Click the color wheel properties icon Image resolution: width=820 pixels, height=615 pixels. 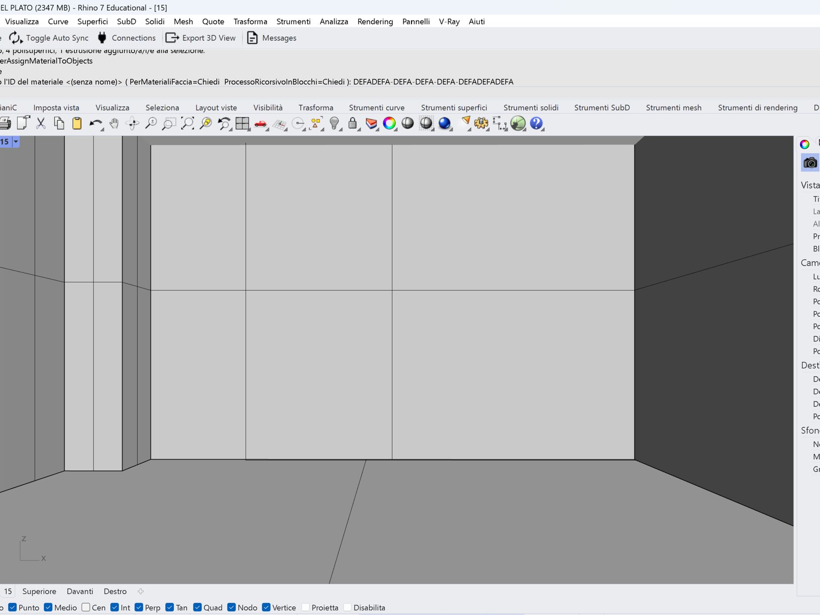pyautogui.click(x=389, y=123)
